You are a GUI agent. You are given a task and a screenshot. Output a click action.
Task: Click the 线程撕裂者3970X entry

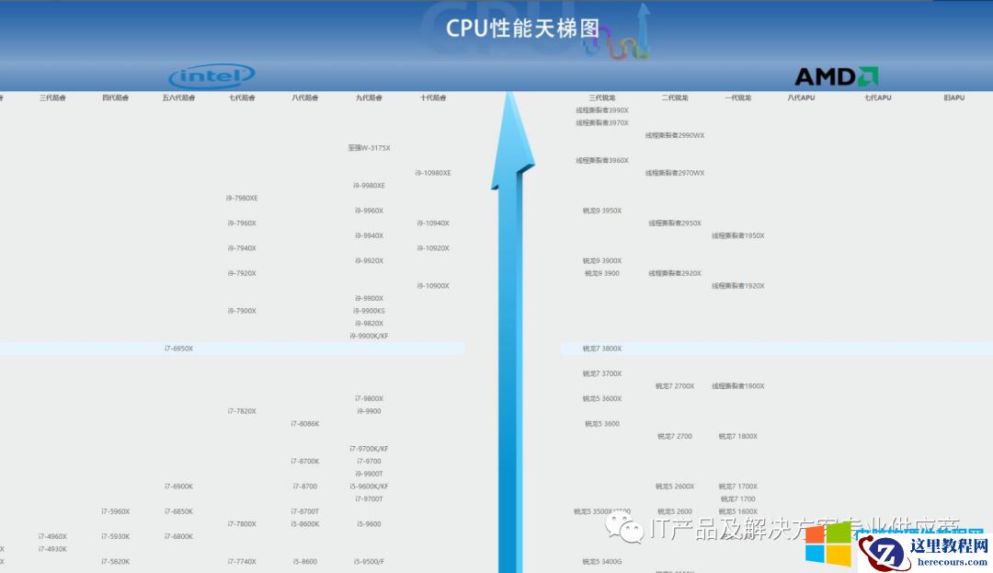[x=602, y=123]
